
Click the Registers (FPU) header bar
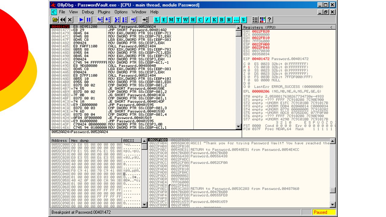click(x=289, y=27)
